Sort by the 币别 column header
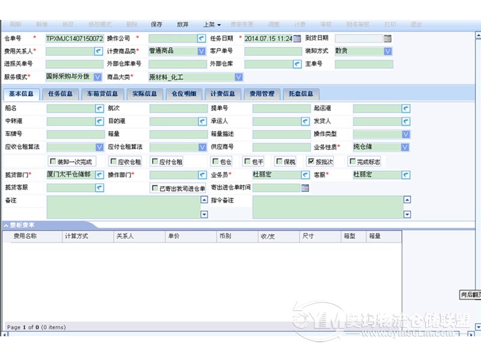 point(237,236)
